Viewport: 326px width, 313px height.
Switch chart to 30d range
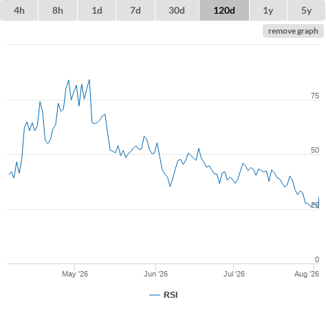tap(177, 10)
